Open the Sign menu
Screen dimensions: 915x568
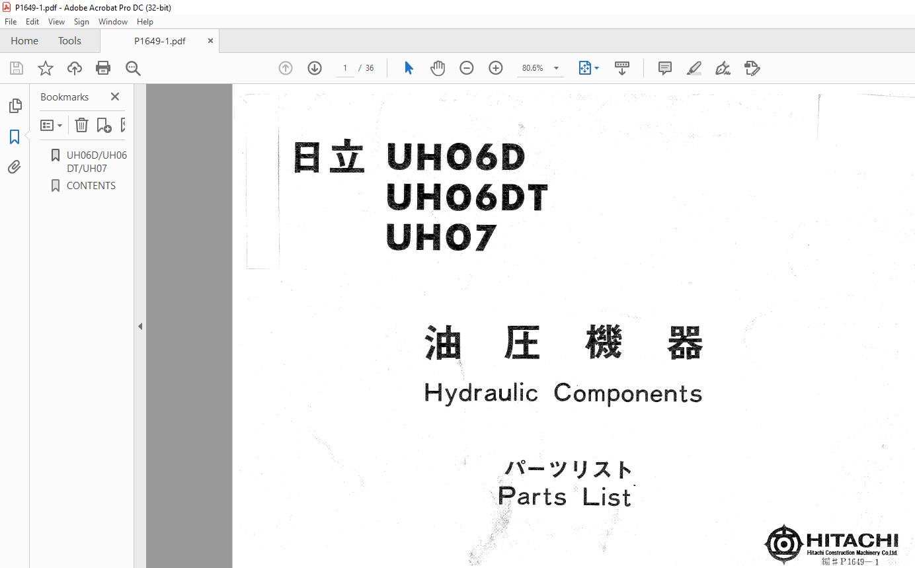point(81,22)
